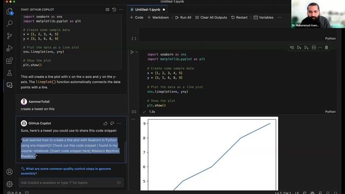Add a new Code cell
This screenshot has width=345, height=194.
click(136, 18)
